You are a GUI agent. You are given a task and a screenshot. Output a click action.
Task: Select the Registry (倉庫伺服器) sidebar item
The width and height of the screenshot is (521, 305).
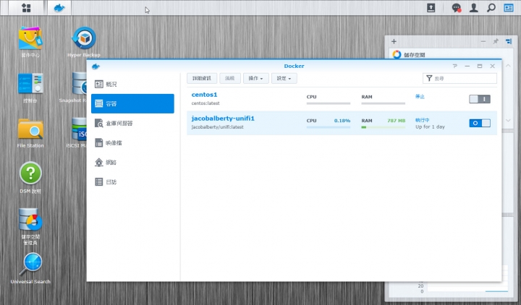tap(132, 123)
